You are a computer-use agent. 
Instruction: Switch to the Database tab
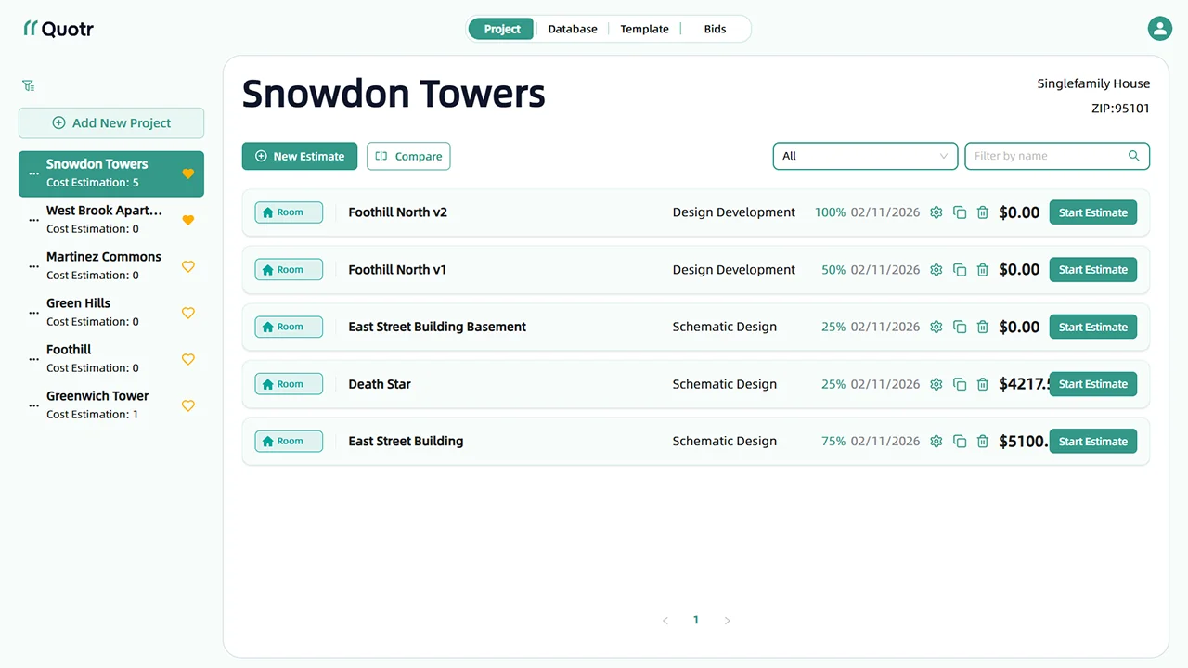(572, 29)
